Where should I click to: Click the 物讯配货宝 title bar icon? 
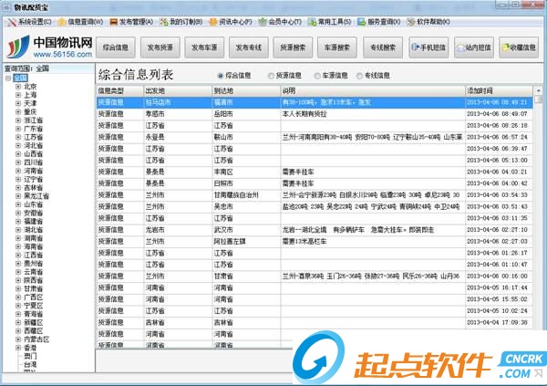coord(6,6)
